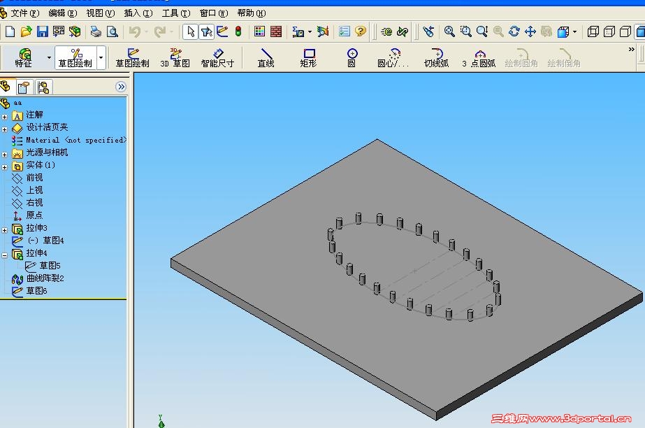Switch display to hidden lines visible

pos(609,31)
